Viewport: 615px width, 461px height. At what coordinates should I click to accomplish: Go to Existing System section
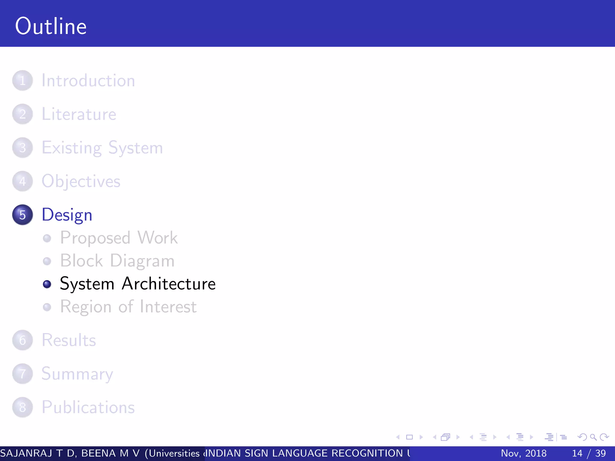click(102, 148)
